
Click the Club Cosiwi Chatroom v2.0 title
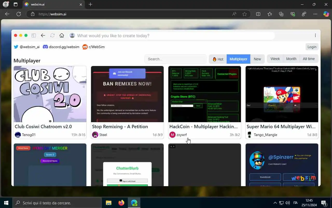click(43, 127)
